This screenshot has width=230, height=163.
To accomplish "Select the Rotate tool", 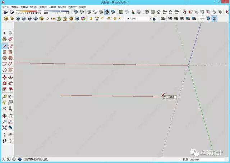I will click(4, 83).
